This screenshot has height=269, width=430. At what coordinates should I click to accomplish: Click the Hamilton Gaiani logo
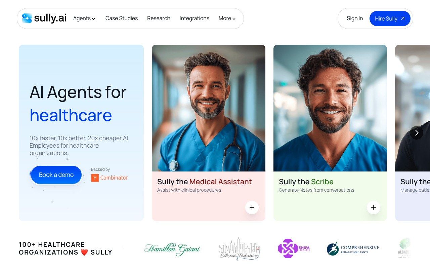tap(172, 249)
